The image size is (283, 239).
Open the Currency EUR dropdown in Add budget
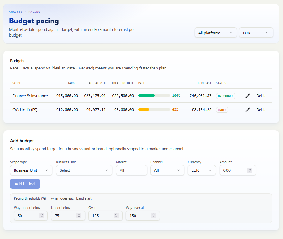tap(202, 170)
